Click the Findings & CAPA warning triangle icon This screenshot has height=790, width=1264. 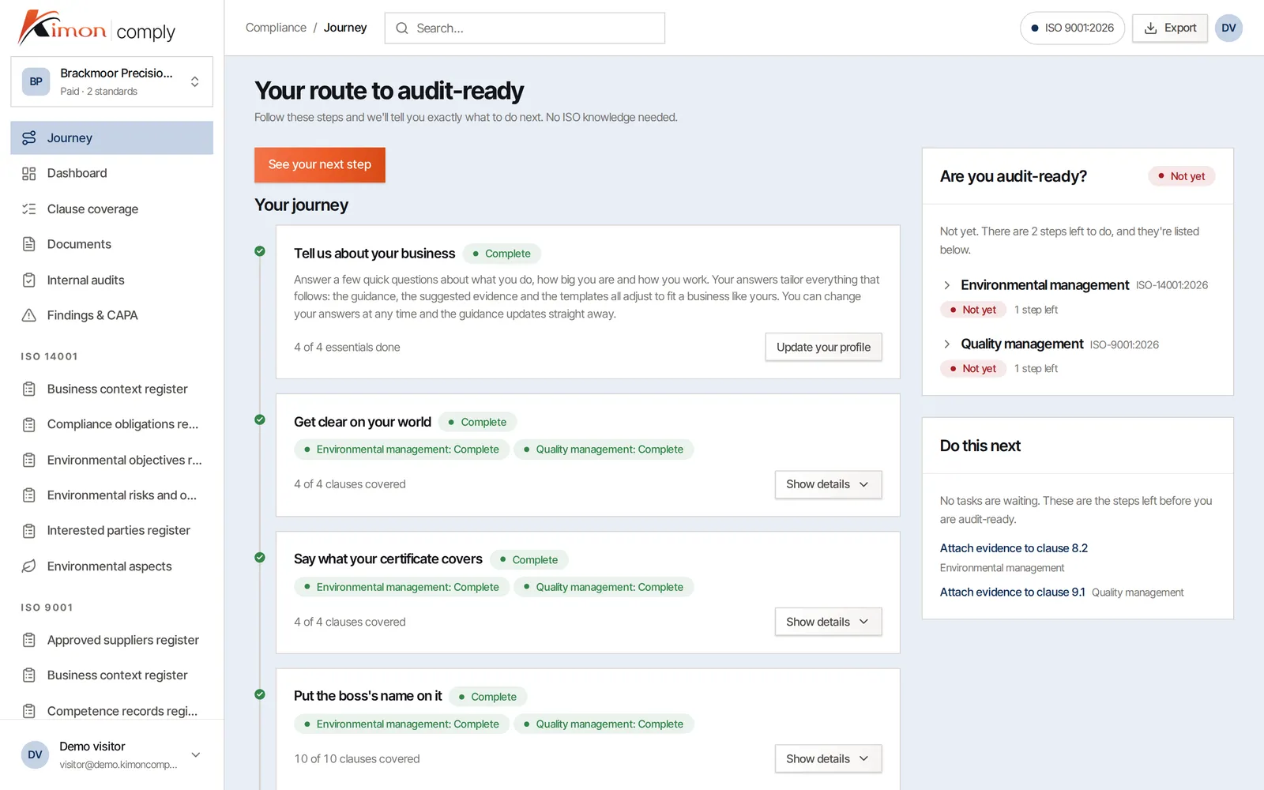[29, 315]
